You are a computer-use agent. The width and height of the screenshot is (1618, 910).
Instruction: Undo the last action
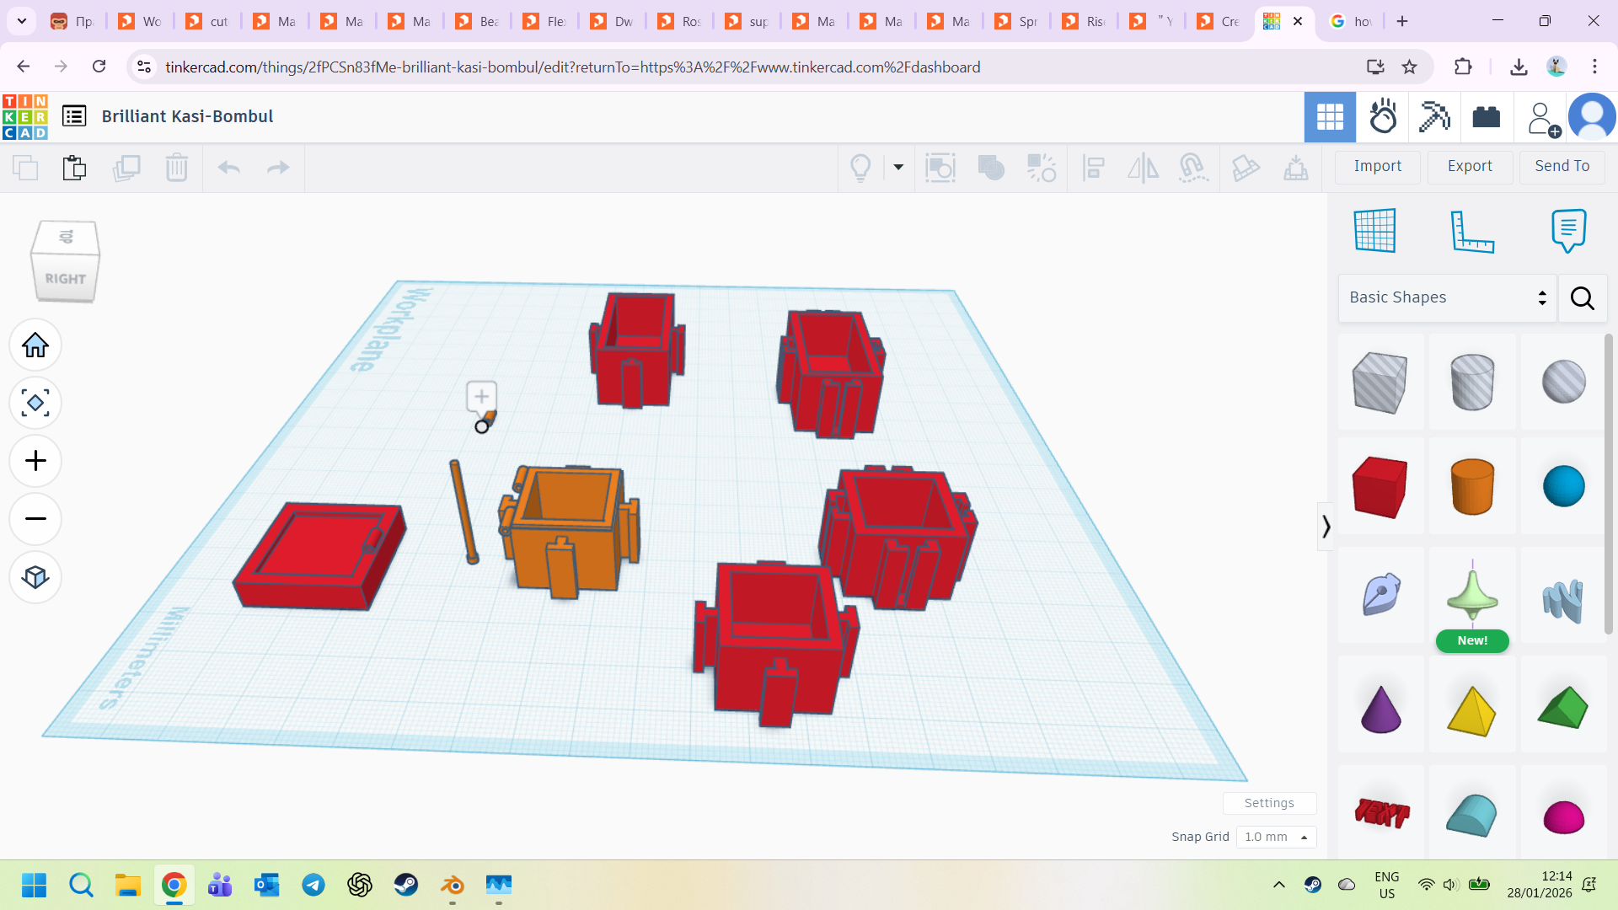pos(229,168)
